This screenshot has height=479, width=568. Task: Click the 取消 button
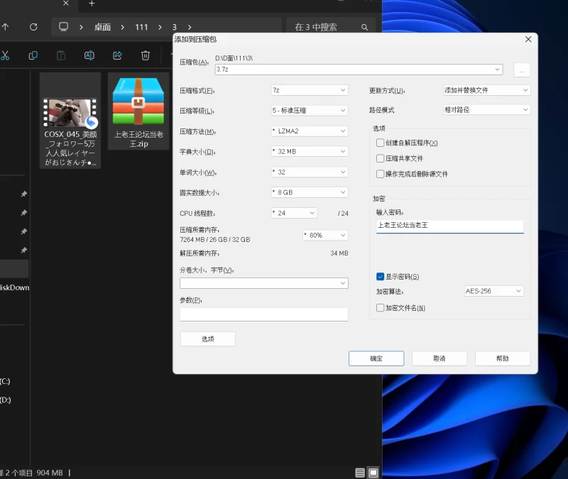439,358
